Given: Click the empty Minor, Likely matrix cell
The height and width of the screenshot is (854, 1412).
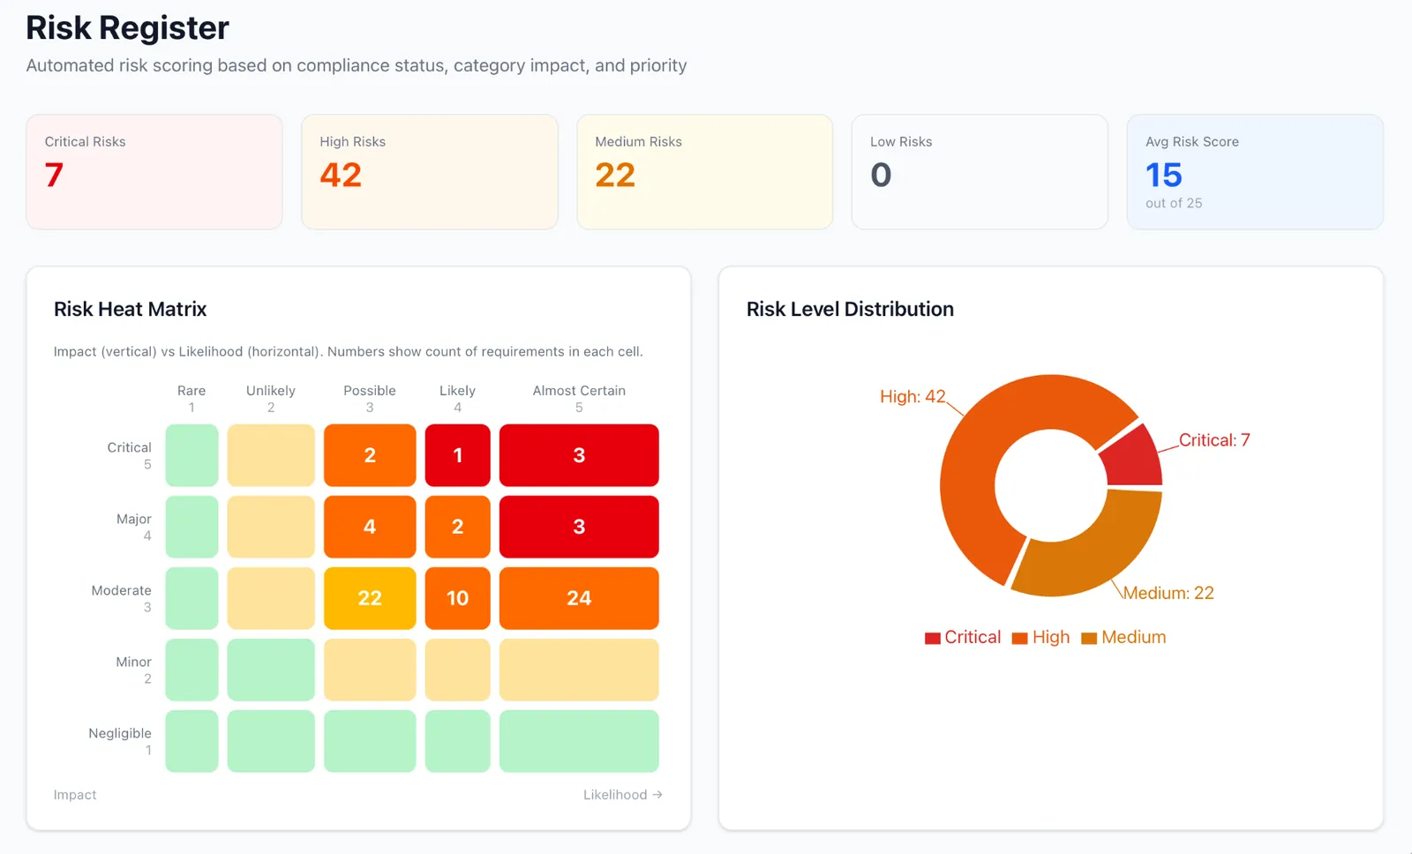Looking at the screenshot, I should (457, 670).
